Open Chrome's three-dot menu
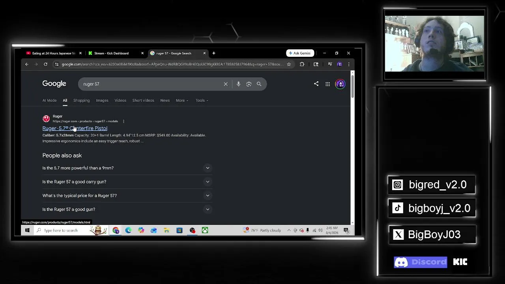This screenshot has height=284, width=505. pos(348,64)
